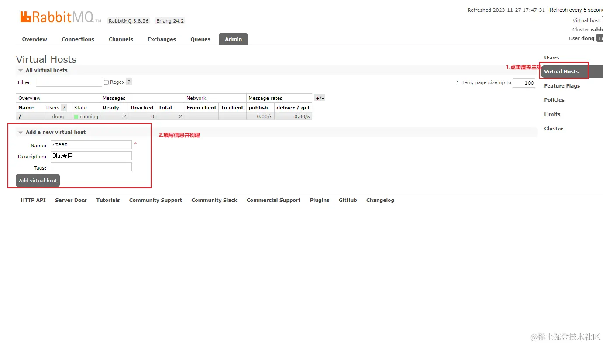This screenshot has height=344, width=603.
Task: Open Feature Flags page
Action: (562, 86)
